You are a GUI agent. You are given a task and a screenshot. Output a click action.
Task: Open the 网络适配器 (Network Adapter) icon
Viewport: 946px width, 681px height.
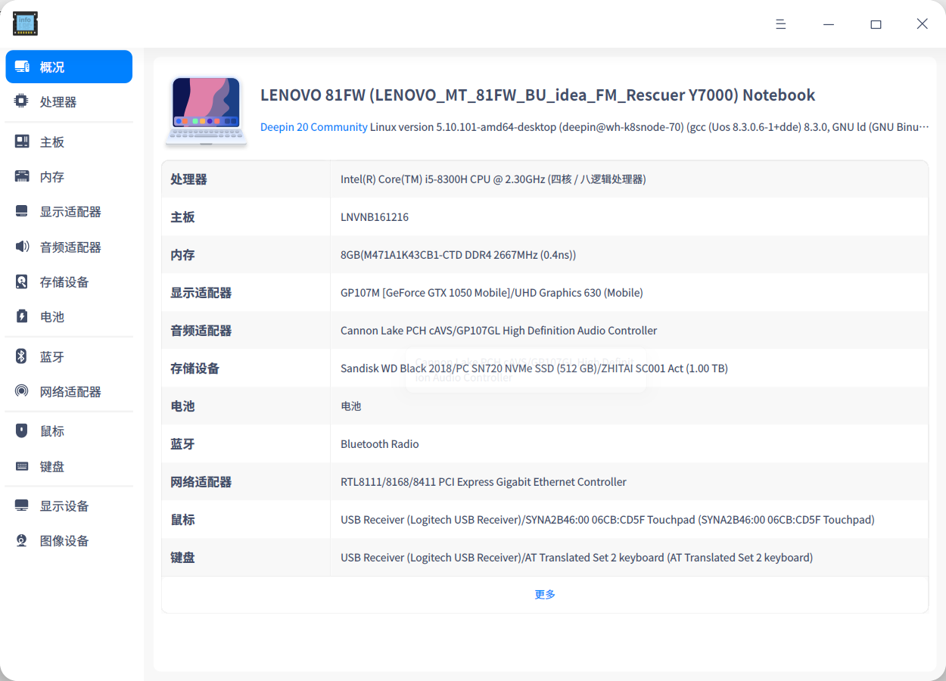click(20, 390)
